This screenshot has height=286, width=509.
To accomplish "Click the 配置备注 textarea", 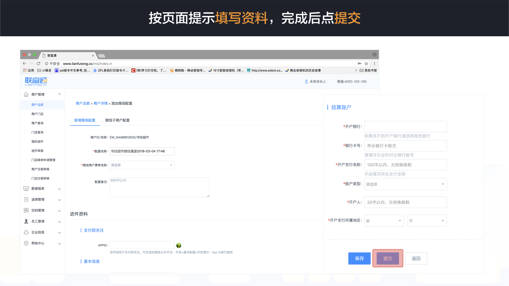I will click(x=159, y=187).
